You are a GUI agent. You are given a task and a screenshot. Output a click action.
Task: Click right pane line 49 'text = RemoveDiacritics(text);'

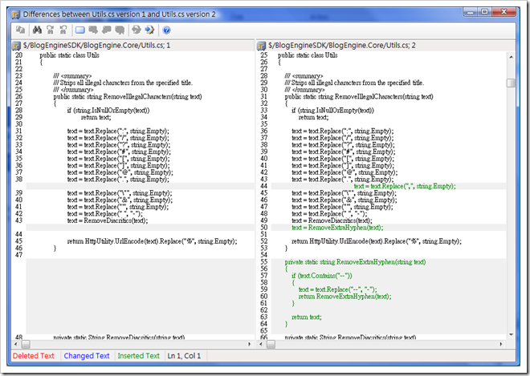pos(332,220)
